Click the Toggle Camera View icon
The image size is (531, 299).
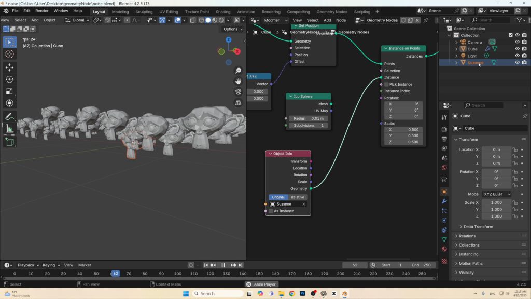coord(238,92)
